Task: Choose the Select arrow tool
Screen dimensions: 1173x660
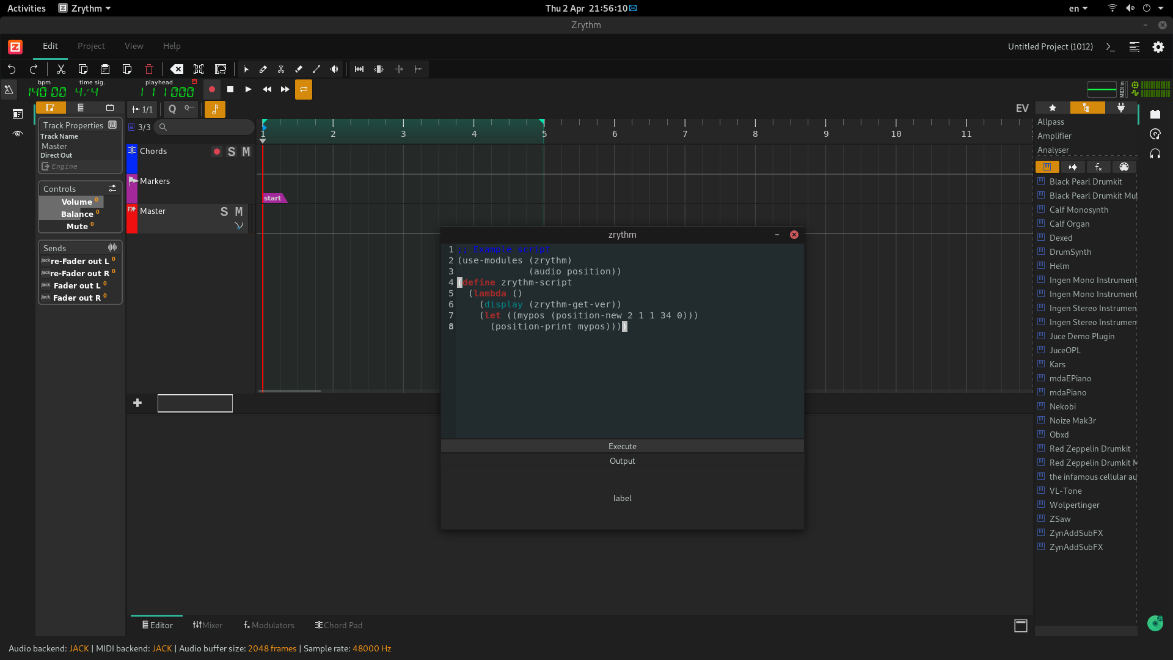Action: tap(246, 69)
